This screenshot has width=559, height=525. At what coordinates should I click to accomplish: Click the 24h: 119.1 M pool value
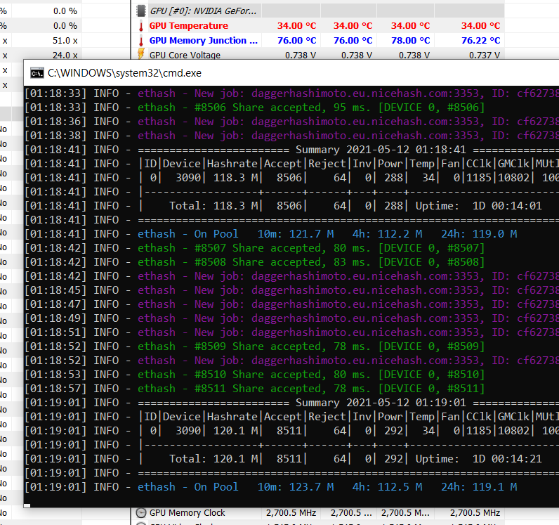tap(479, 487)
